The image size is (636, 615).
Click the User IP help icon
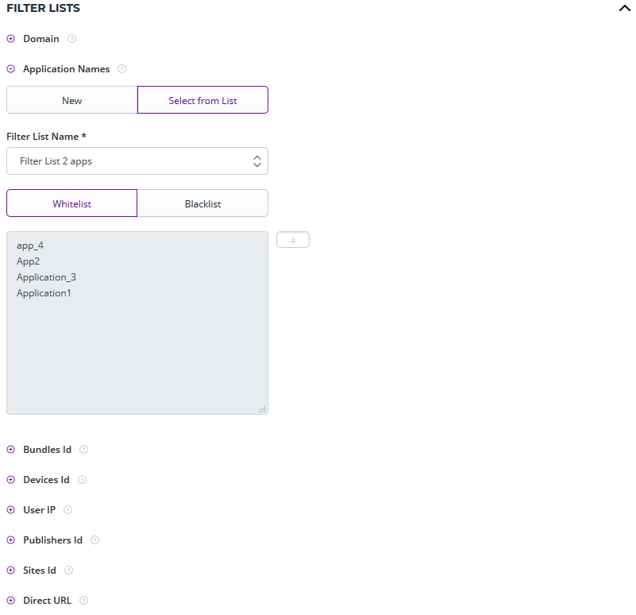67,509
